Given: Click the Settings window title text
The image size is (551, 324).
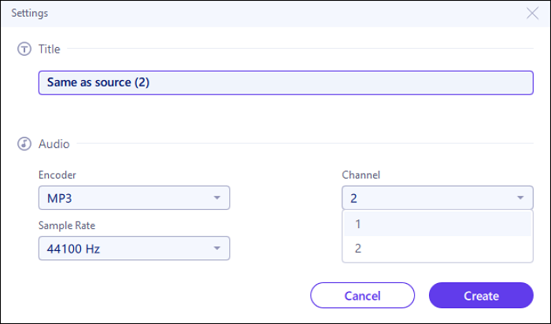Looking at the screenshot, I should tap(30, 13).
